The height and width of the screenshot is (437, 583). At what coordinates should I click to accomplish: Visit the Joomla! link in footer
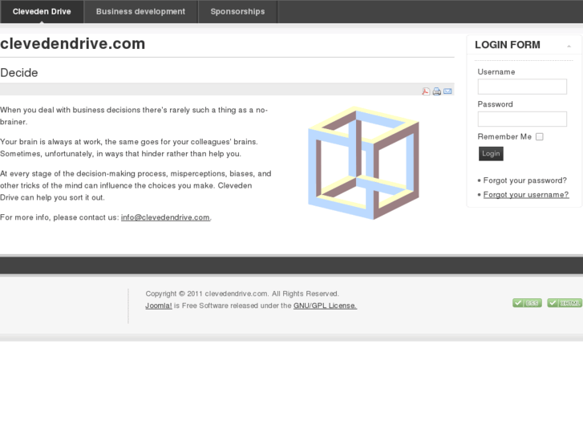point(159,305)
